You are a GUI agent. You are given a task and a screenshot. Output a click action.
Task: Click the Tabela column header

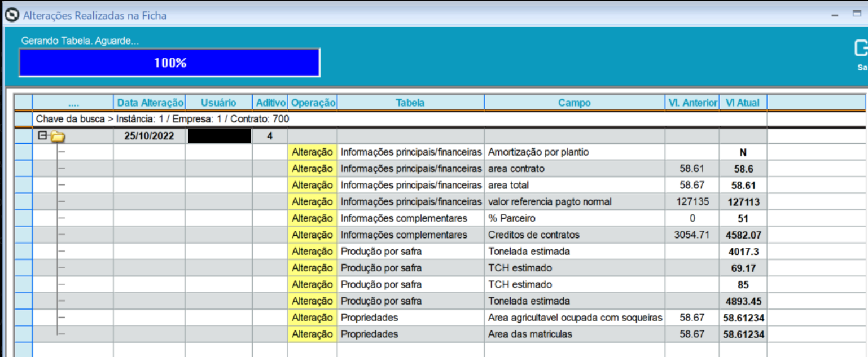click(x=410, y=103)
